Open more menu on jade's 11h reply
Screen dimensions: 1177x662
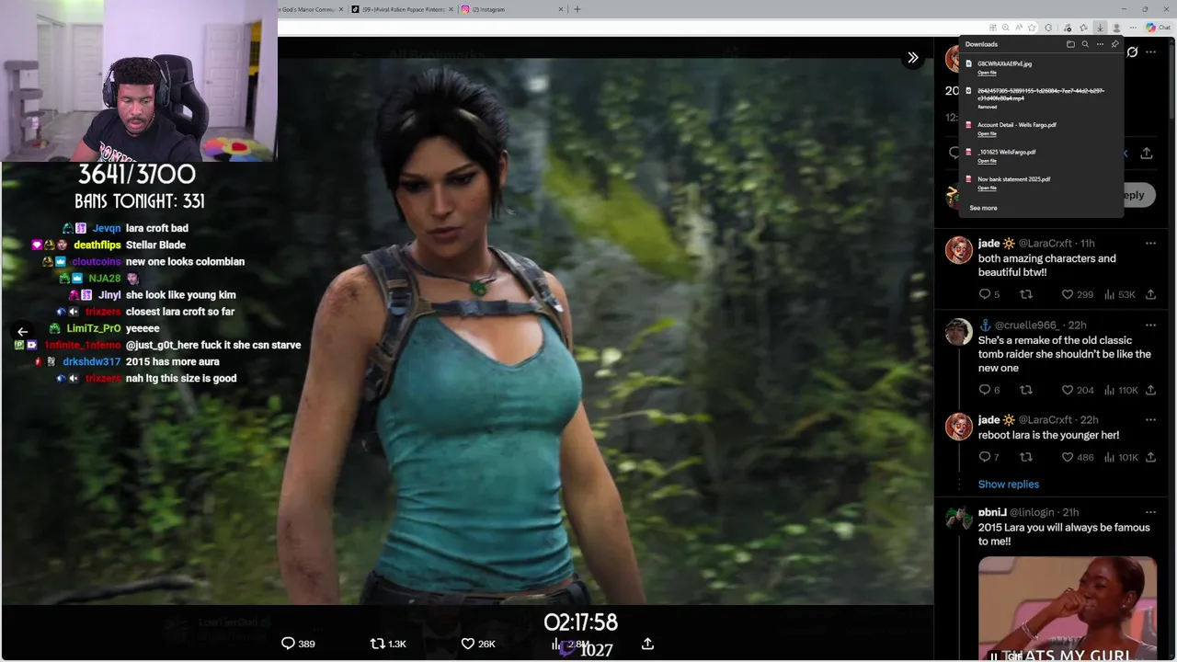1150,244
